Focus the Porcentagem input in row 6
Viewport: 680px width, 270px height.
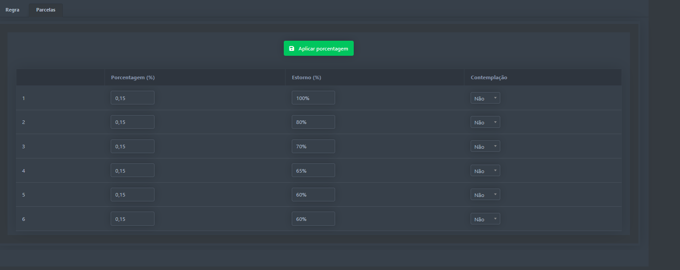click(x=132, y=219)
